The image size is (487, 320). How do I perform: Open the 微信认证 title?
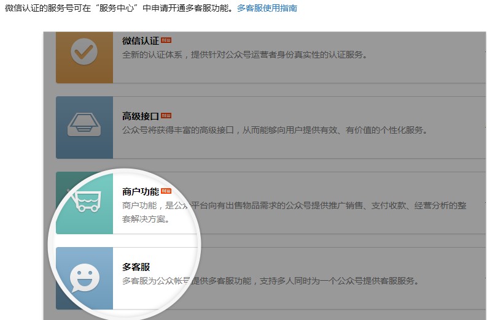140,41
